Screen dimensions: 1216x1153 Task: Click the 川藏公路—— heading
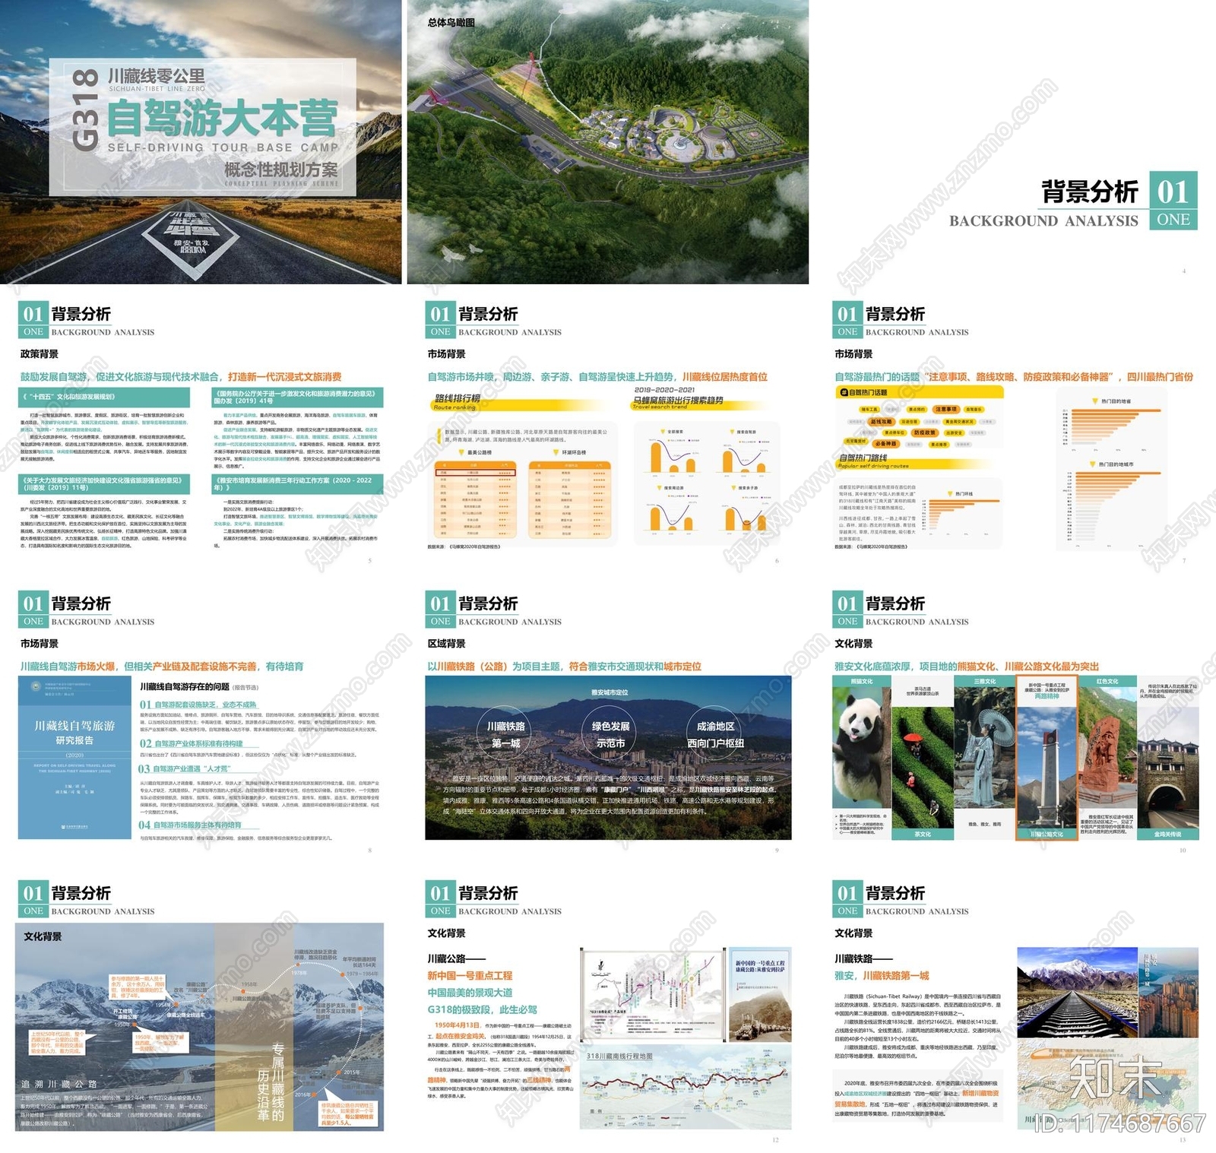456,959
